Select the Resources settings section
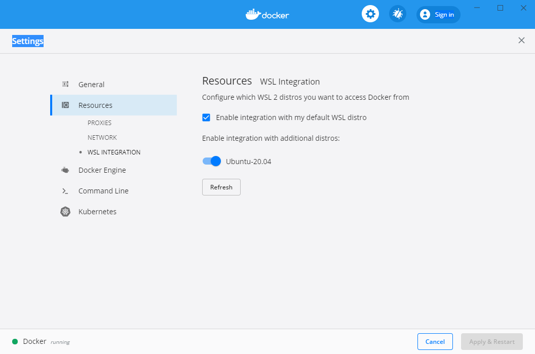The image size is (535, 354). 113,105
